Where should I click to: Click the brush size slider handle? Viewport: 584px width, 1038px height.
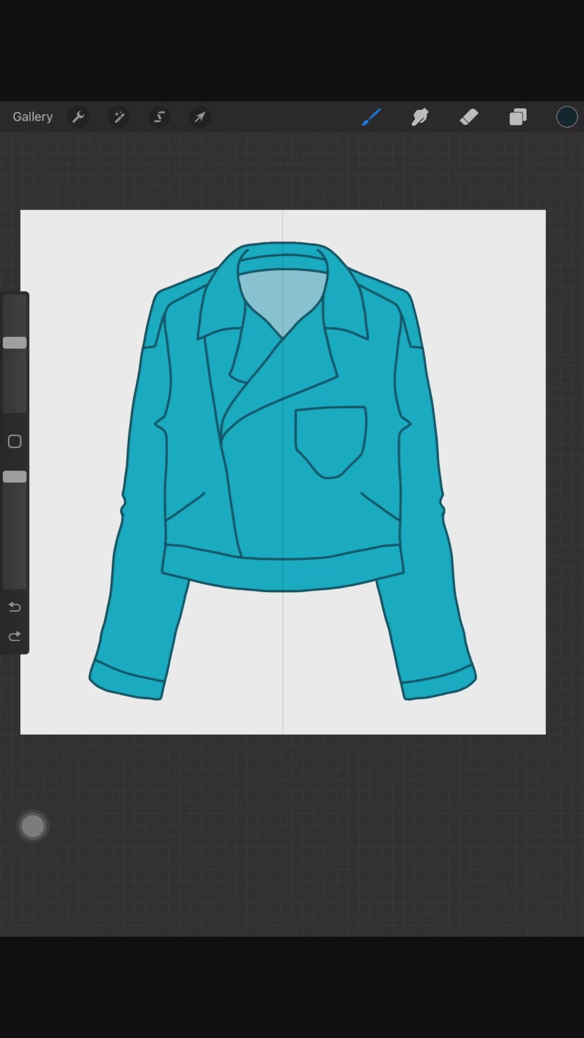click(15, 343)
